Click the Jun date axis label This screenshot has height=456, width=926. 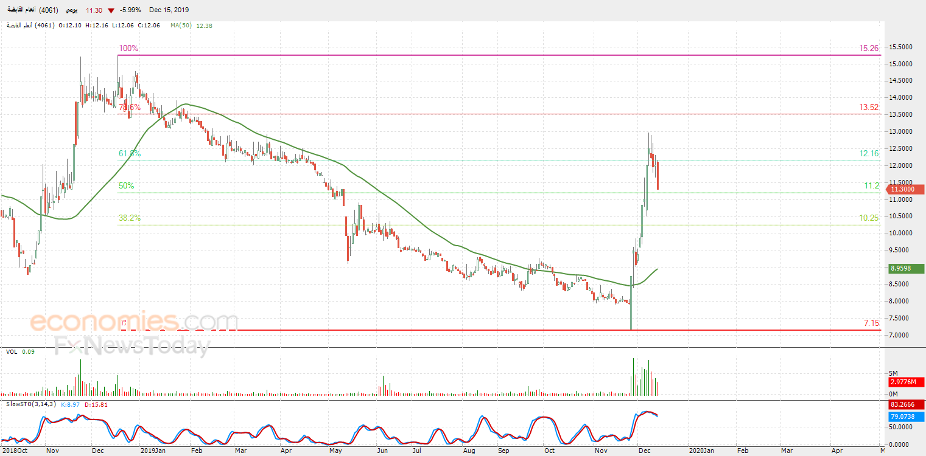coord(382,451)
